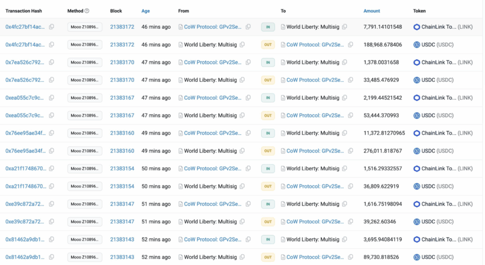Image resolution: width=485 pixels, height=265 pixels.
Task: Open transaction 0x81462a9db1 in the 89,730.818526 row
Action: coord(25,257)
